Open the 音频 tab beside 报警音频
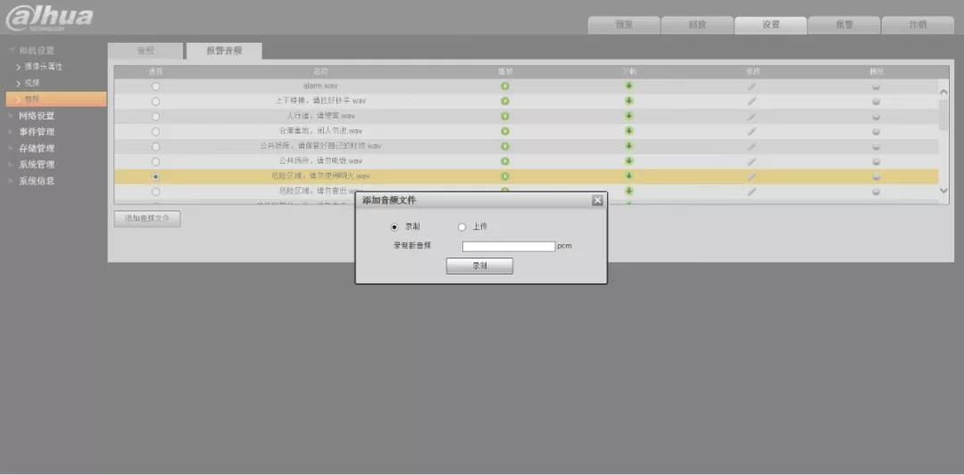 (145, 51)
